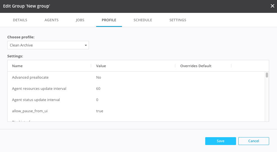This screenshot has height=152, width=277.
Task: Select Agent resources update interval row
Action: tap(39, 88)
